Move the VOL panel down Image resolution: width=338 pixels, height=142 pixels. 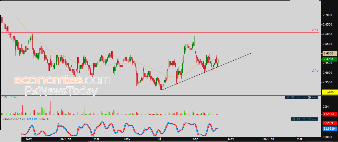(x=304, y=97)
